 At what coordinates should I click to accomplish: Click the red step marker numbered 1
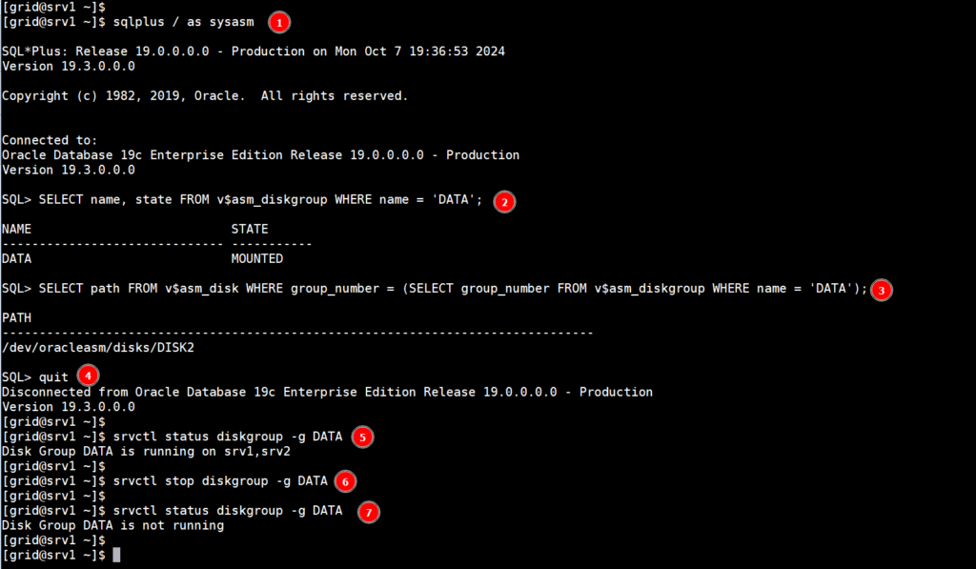coord(278,21)
